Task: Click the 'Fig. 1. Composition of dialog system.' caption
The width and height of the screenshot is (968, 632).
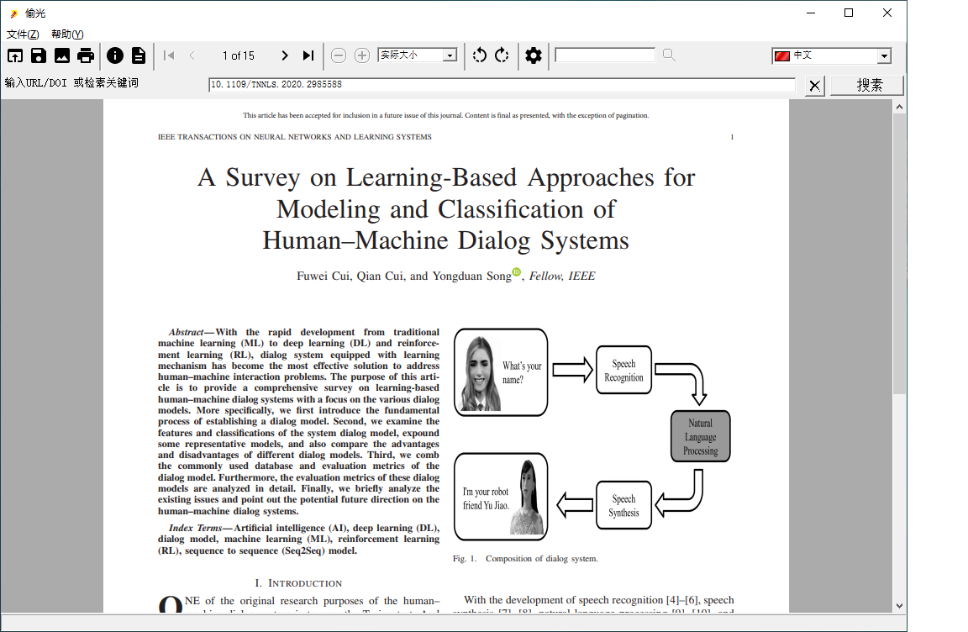Action: [x=525, y=559]
